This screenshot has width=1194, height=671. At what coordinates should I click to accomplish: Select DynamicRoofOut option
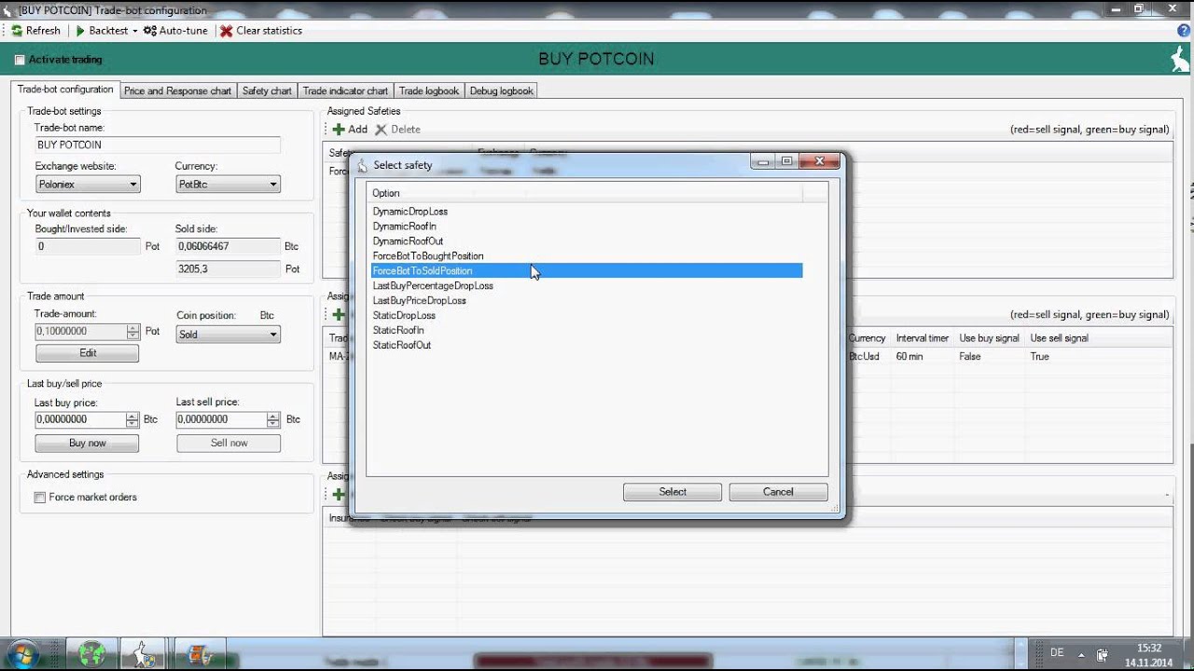[408, 241]
